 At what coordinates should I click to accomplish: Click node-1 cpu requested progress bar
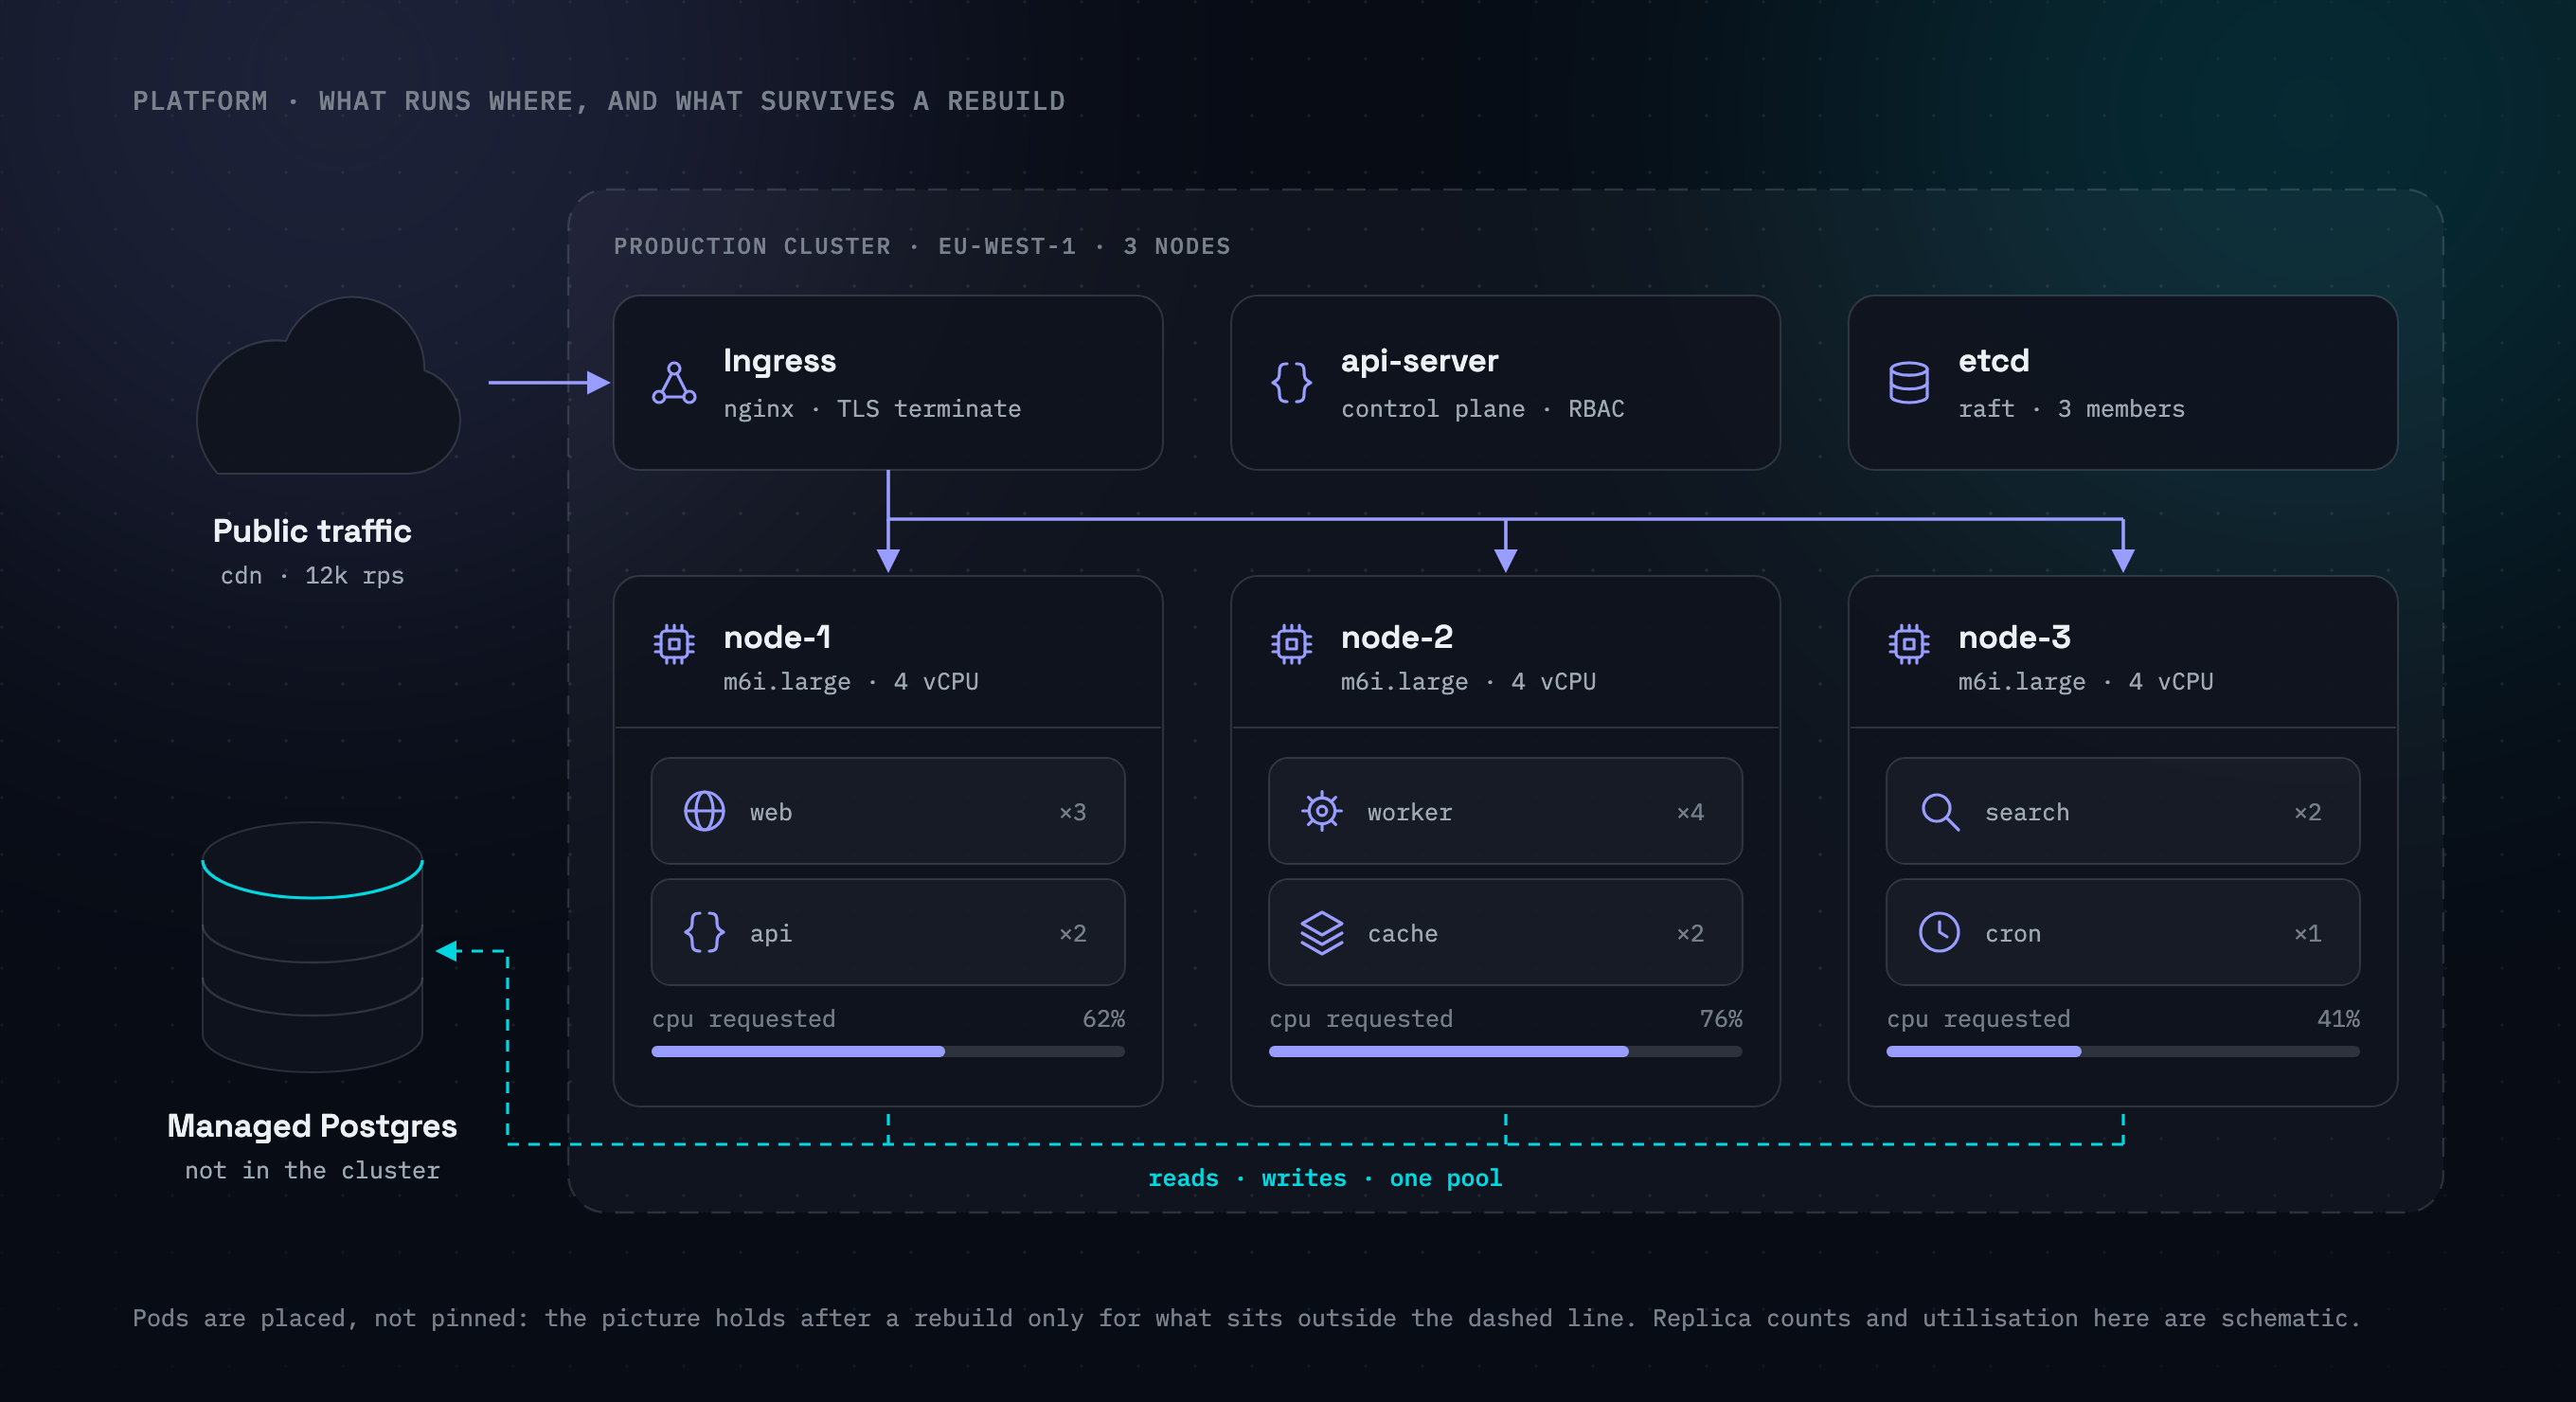pos(888,1052)
